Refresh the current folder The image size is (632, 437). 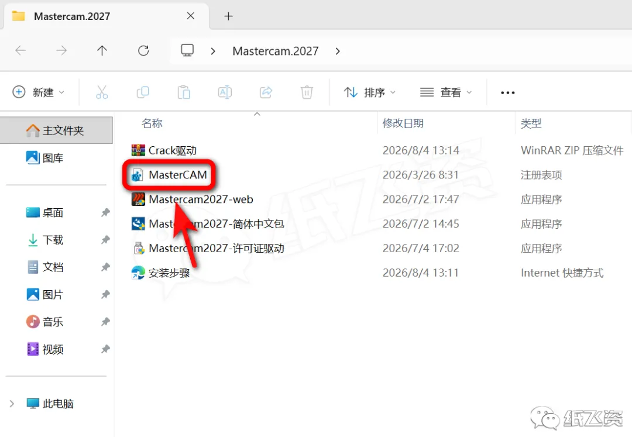pos(143,51)
